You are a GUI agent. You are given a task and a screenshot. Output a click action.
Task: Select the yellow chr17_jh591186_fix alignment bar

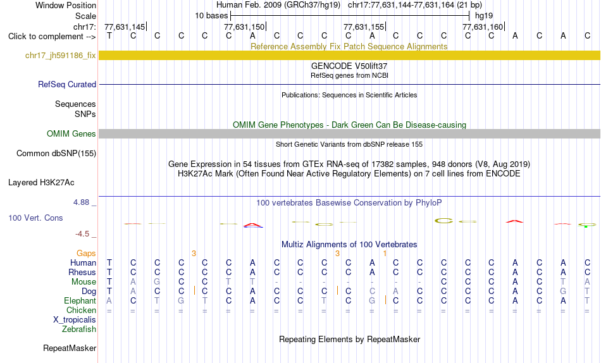click(x=350, y=55)
